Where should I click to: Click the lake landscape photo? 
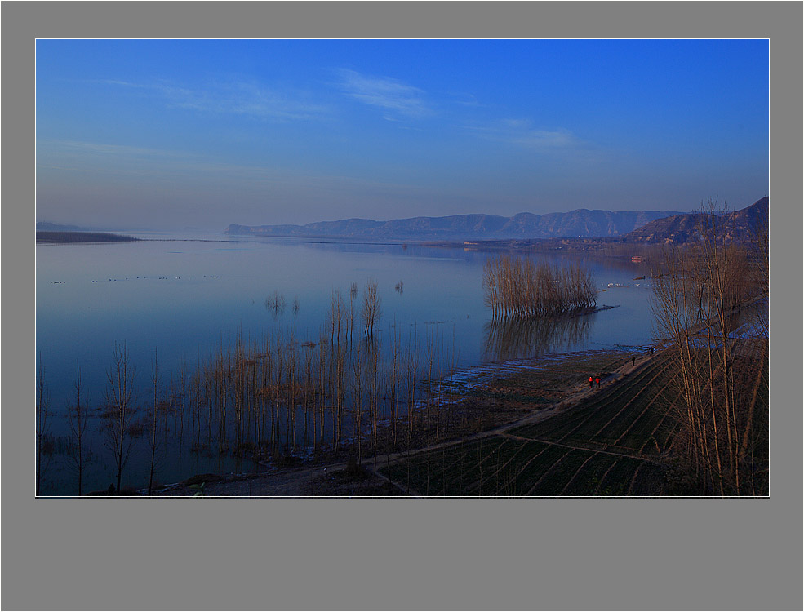point(402,268)
